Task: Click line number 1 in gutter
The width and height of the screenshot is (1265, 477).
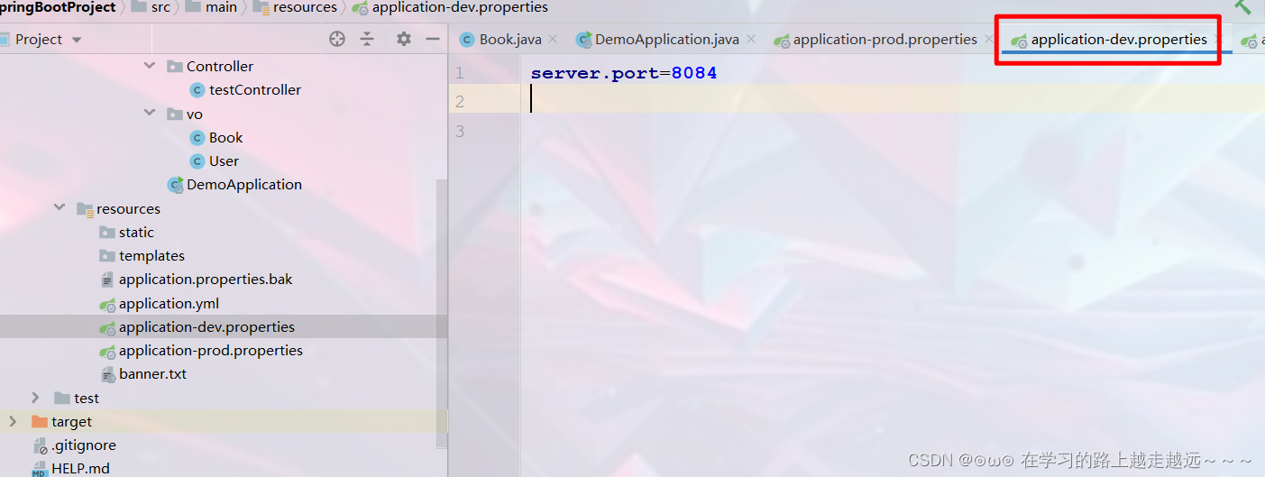Action: point(460,73)
